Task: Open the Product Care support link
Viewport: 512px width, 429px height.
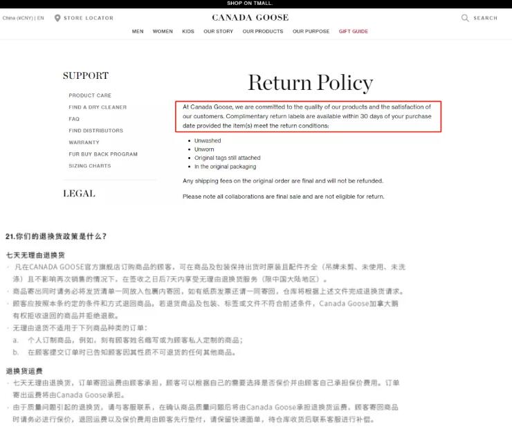Action: (x=90, y=95)
